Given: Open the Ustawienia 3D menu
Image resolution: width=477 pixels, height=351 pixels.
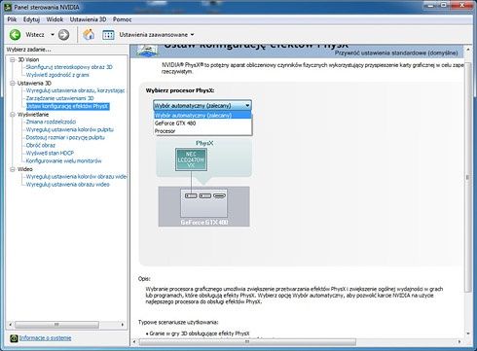Looking at the screenshot, I should [x=88, y=19].
